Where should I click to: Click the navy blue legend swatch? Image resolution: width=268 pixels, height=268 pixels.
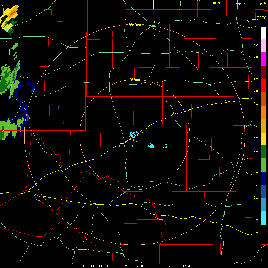263,178
